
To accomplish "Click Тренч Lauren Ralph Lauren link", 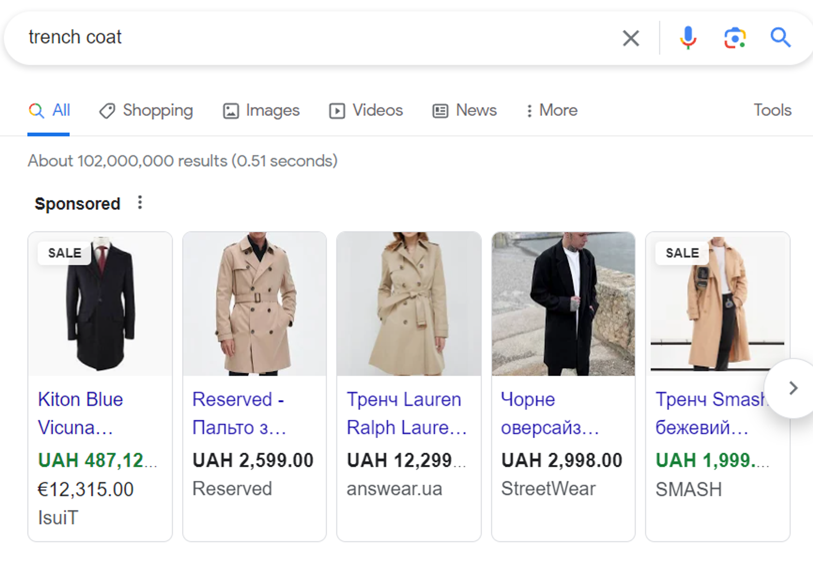I will pos(406,413).
